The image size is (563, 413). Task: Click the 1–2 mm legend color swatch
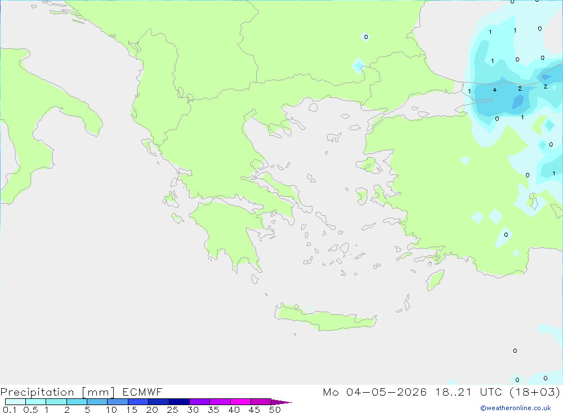click(x=56, y=402)
